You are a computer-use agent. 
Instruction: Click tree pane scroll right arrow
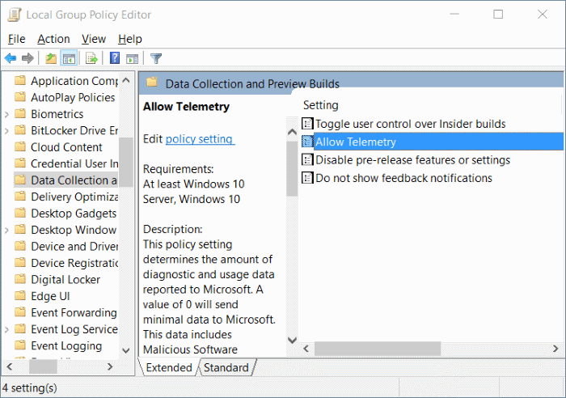[x=110, y=367]
